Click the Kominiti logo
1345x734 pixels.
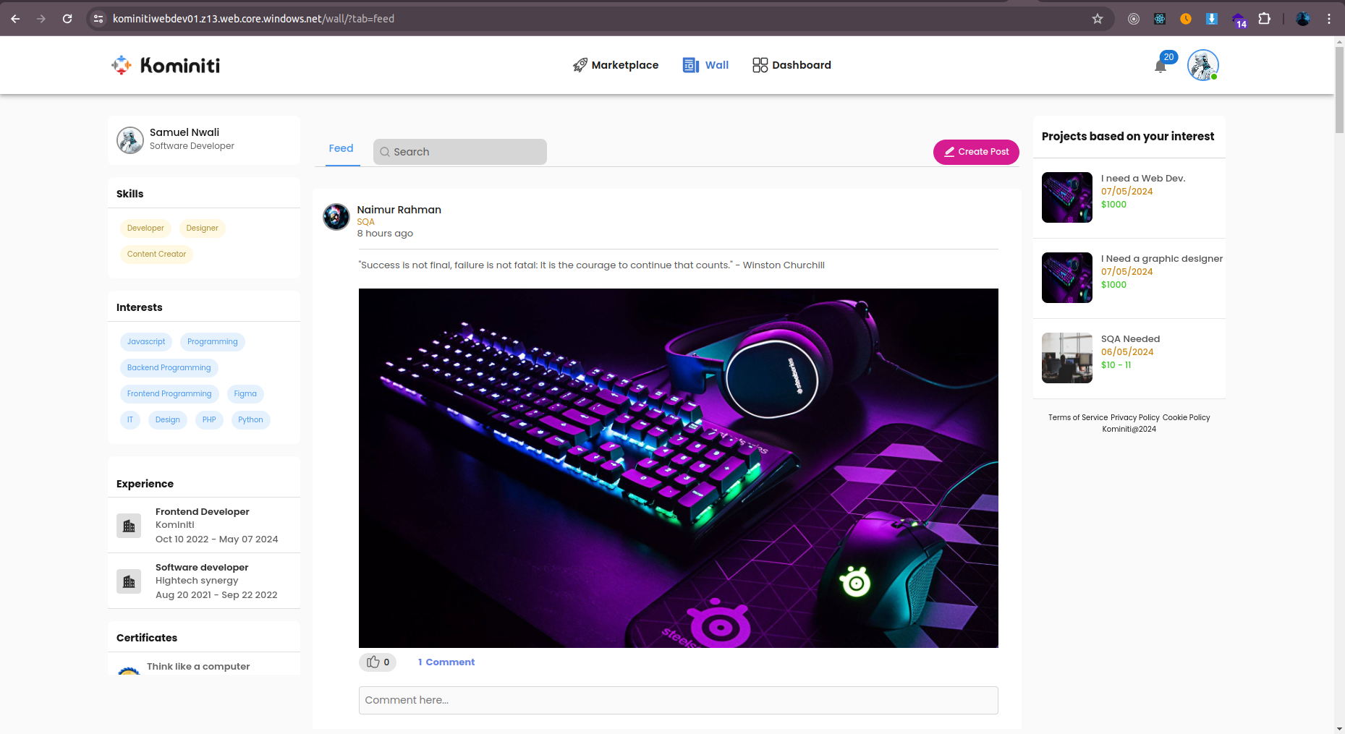[166, 65]
